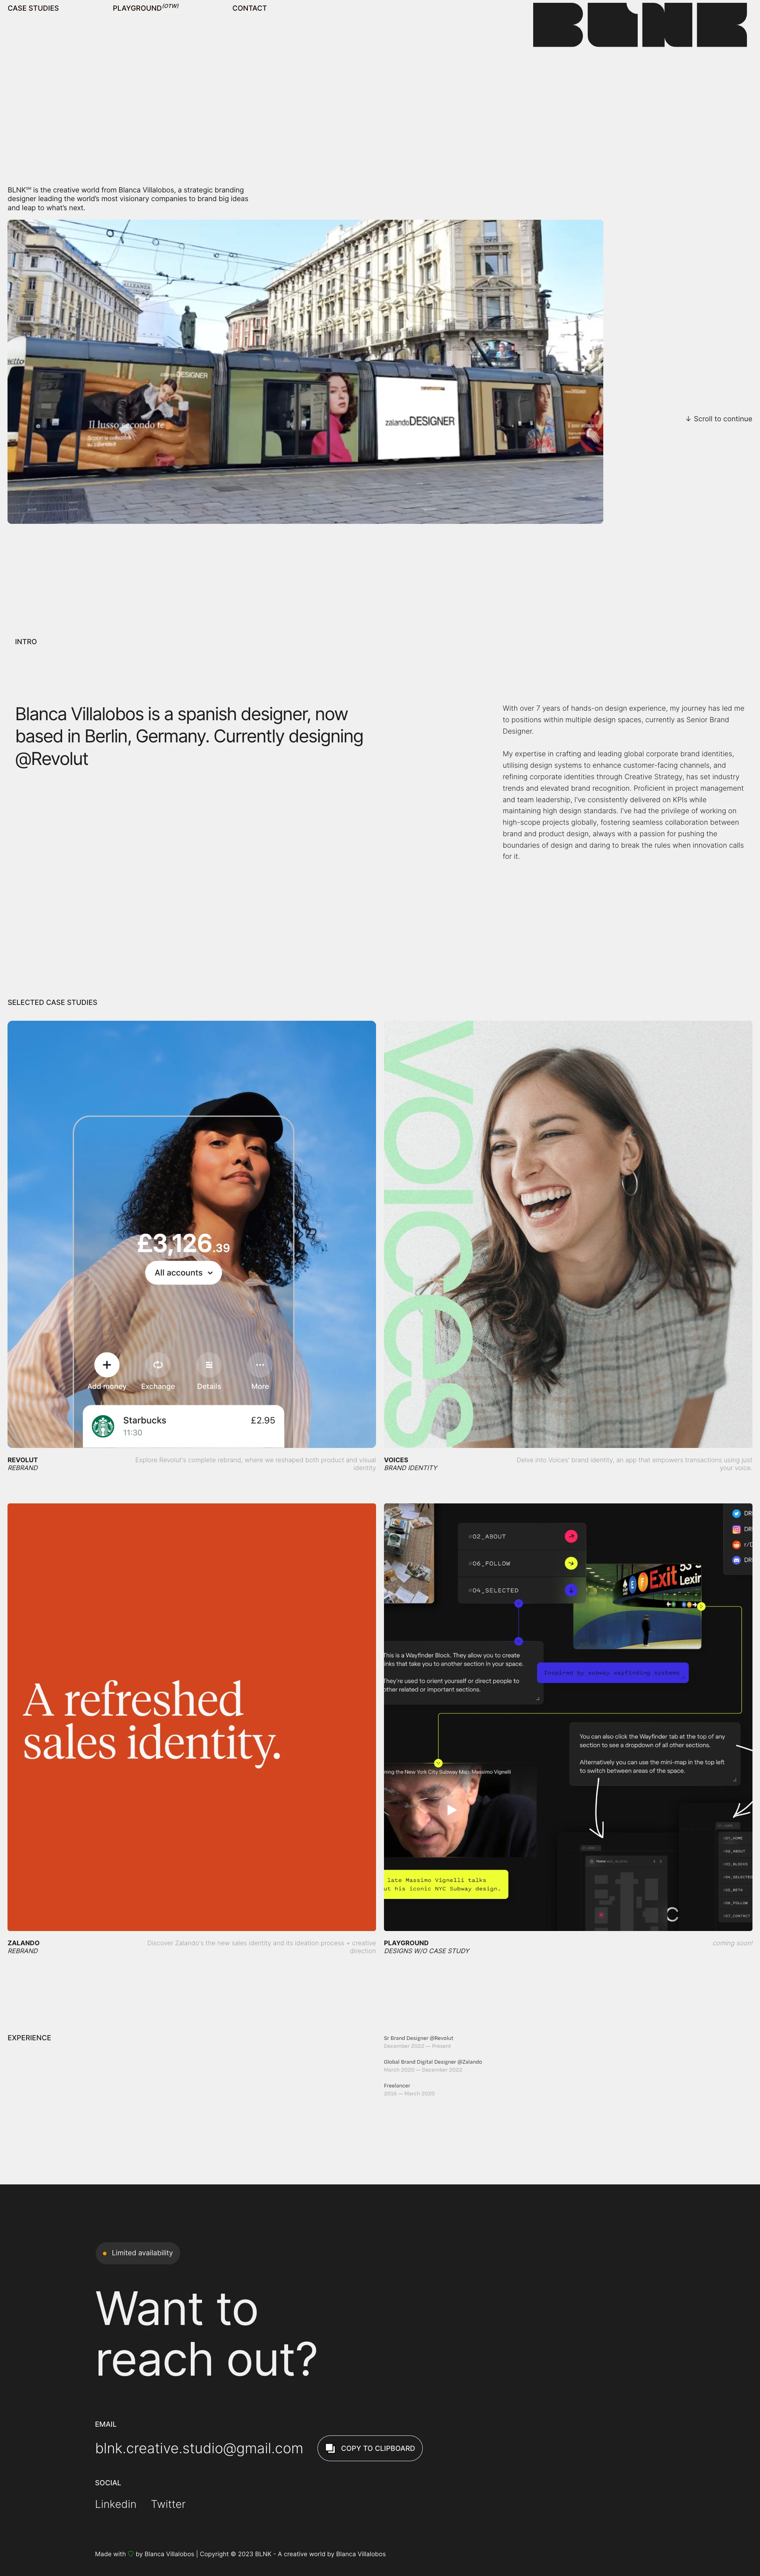Click the Starbucks logo in transaction row
Image resolution: width=760 pixels, height=2576 pixels.
tap(103, 1426)
